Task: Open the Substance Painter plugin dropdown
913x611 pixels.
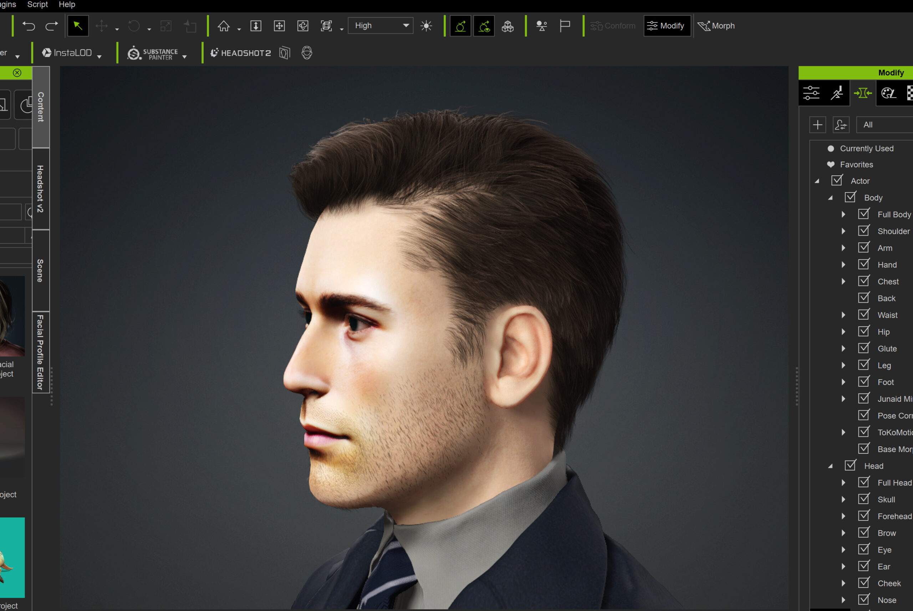Action: coord(184,57)
